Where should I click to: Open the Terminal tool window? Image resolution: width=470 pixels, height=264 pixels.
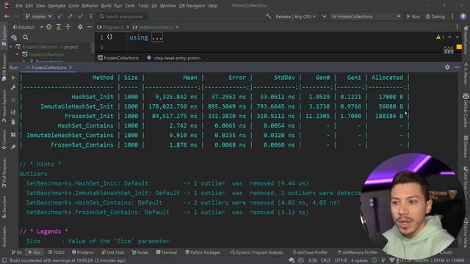pos(167,252)
